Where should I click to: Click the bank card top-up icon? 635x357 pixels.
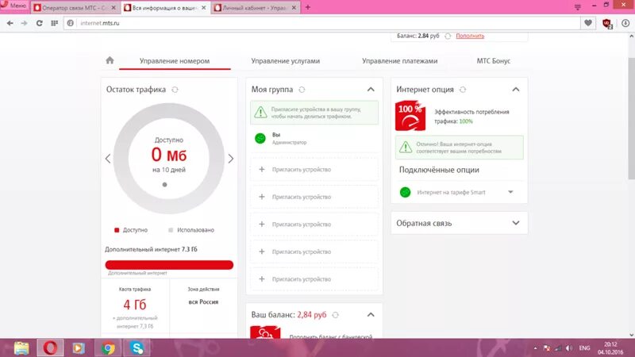tap(265, 332)
